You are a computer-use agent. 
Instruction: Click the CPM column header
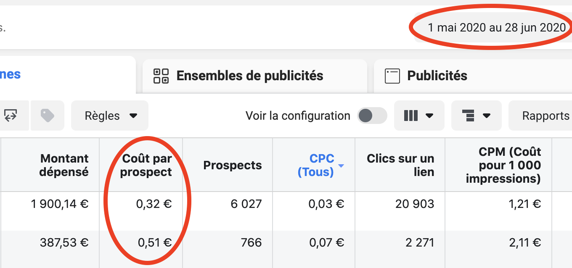pos(503,166)
